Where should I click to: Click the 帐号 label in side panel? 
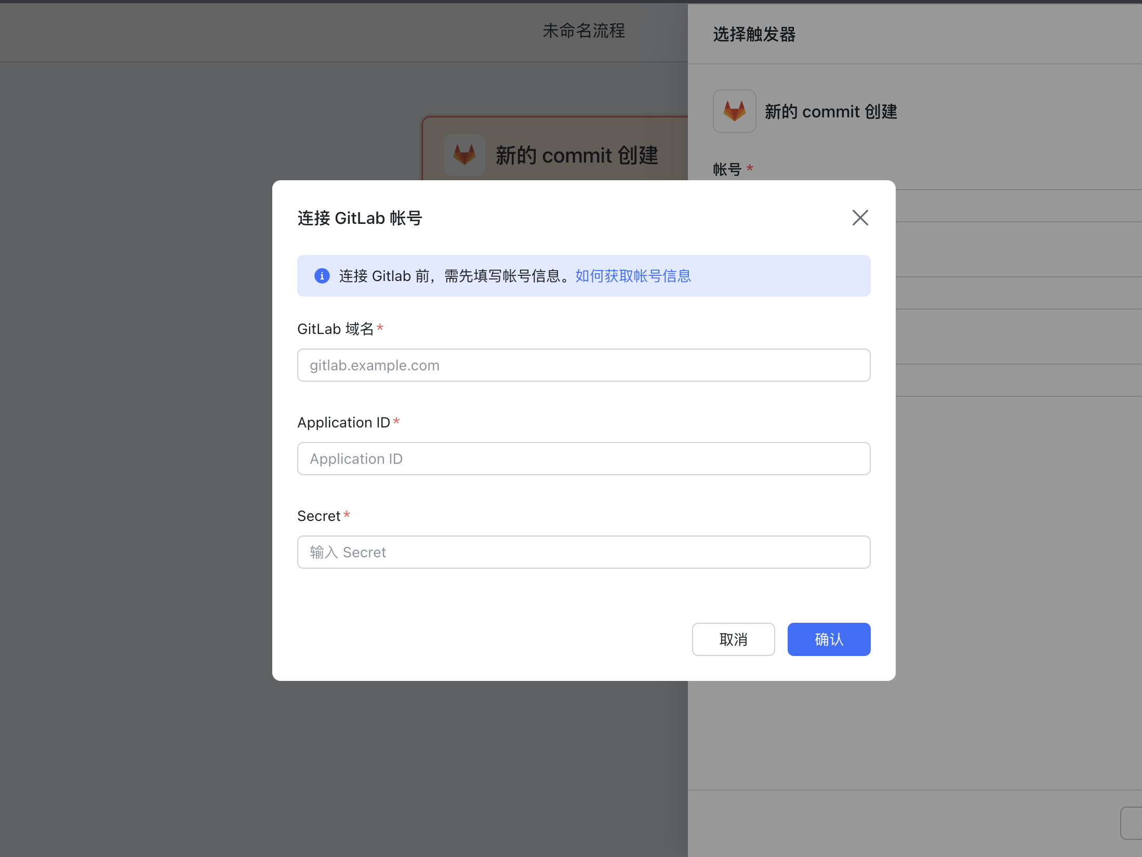[727, 169]
